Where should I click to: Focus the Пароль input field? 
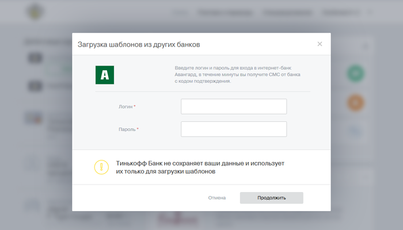point(234,129)
